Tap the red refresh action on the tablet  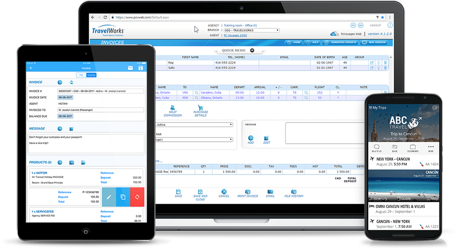(x=137, y=197)
